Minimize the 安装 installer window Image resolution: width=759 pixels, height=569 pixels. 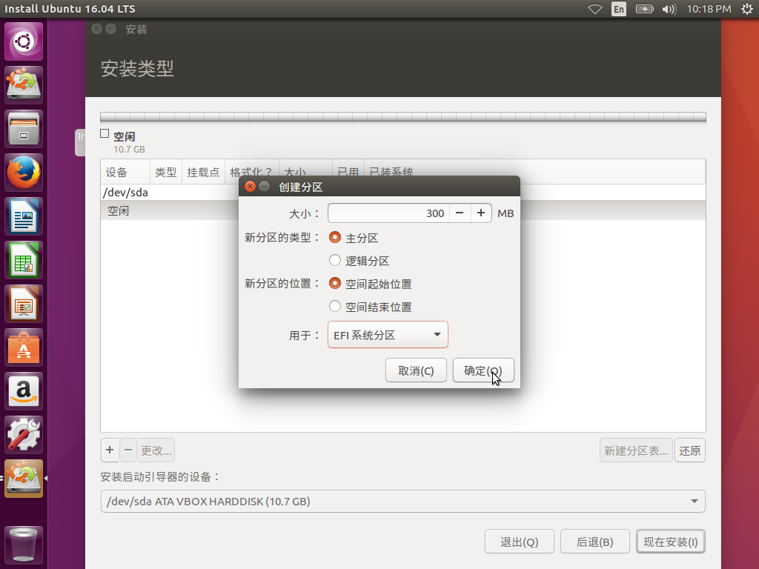click(111, 29)
